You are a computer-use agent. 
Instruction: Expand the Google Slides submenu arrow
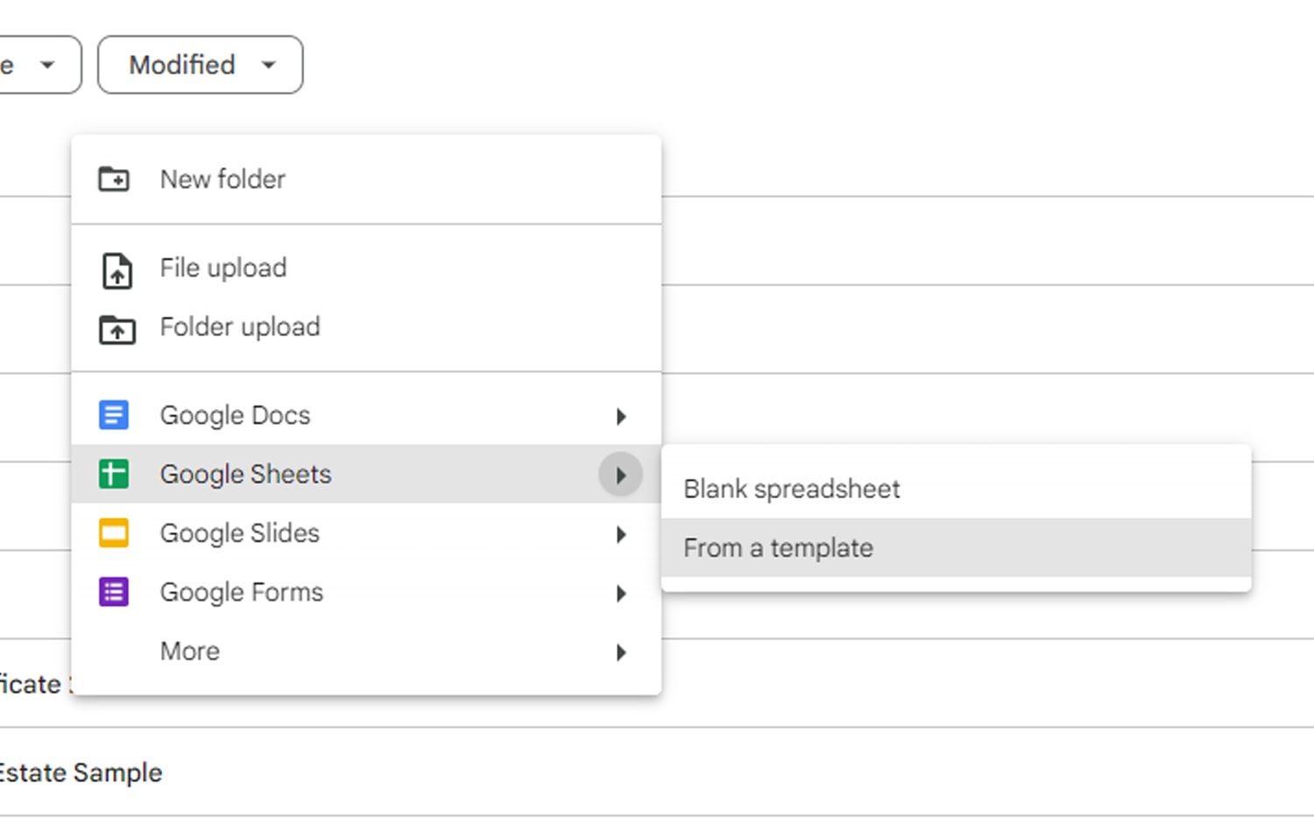[x=621, y=534]
